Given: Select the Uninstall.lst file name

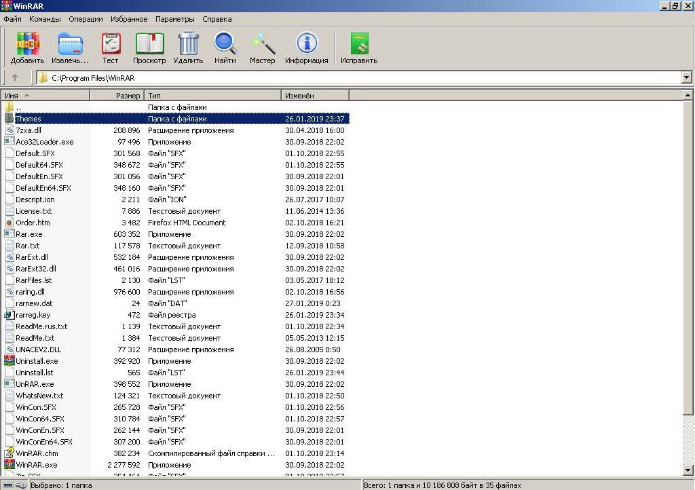Looking at the screenshot, I should 34,372.
